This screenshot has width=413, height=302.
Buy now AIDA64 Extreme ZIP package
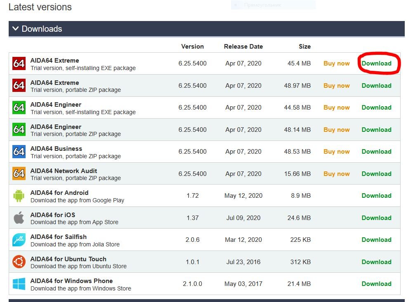coord(337,86)
